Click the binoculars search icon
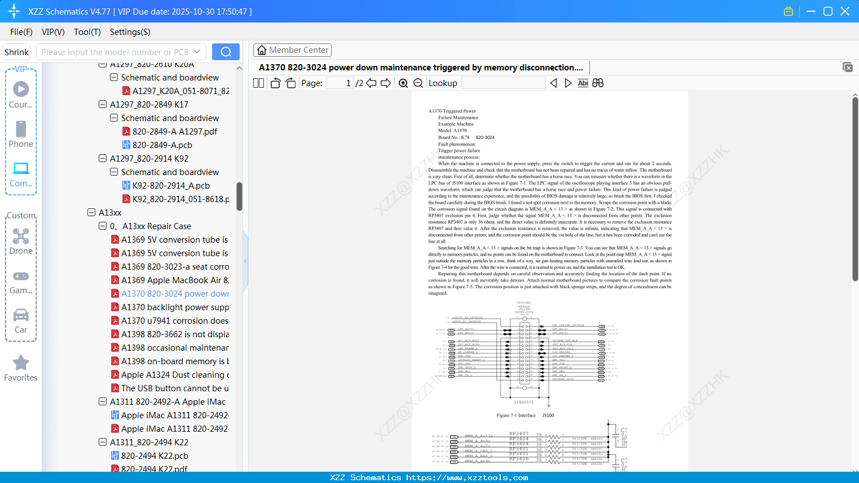859x483 pixels. pyautogui.click(x=598, y=83)
